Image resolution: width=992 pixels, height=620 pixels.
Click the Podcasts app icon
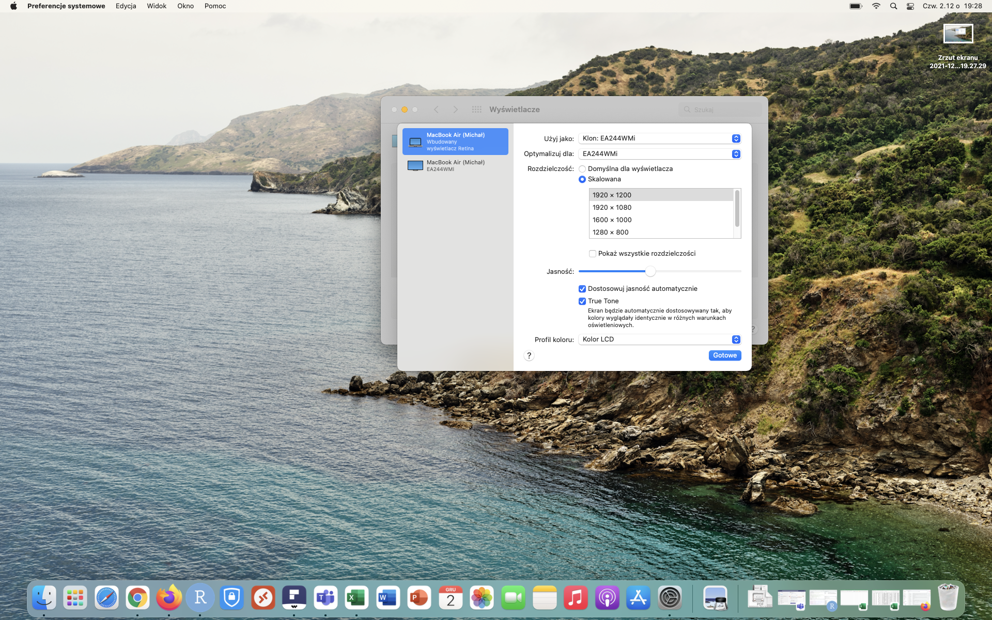coord(607,598)
